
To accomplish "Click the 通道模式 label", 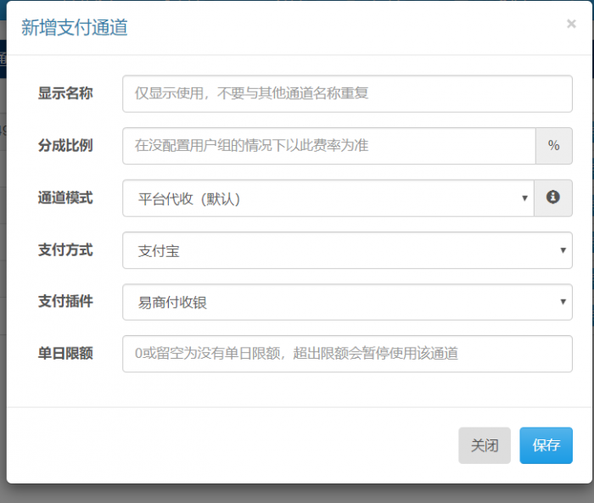I will pyautogui.click(x=65, y=198).
